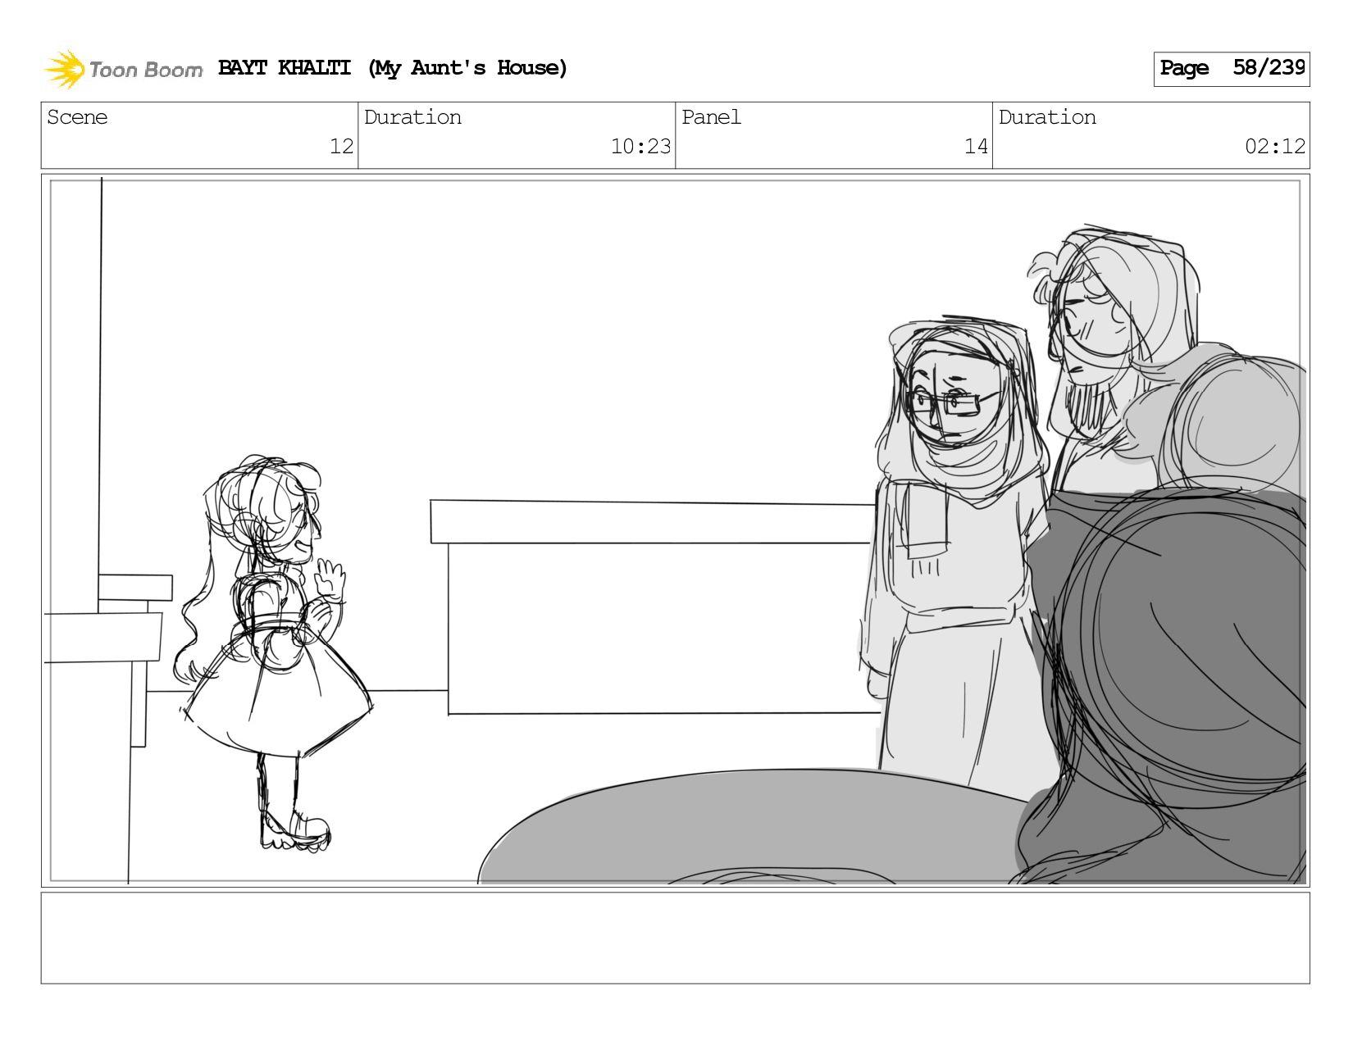Image resolution: width=1353 pixels, height=1045 pixels.
Task: Click the little girl waving in the drawing
Action: [x=273, y=653]
